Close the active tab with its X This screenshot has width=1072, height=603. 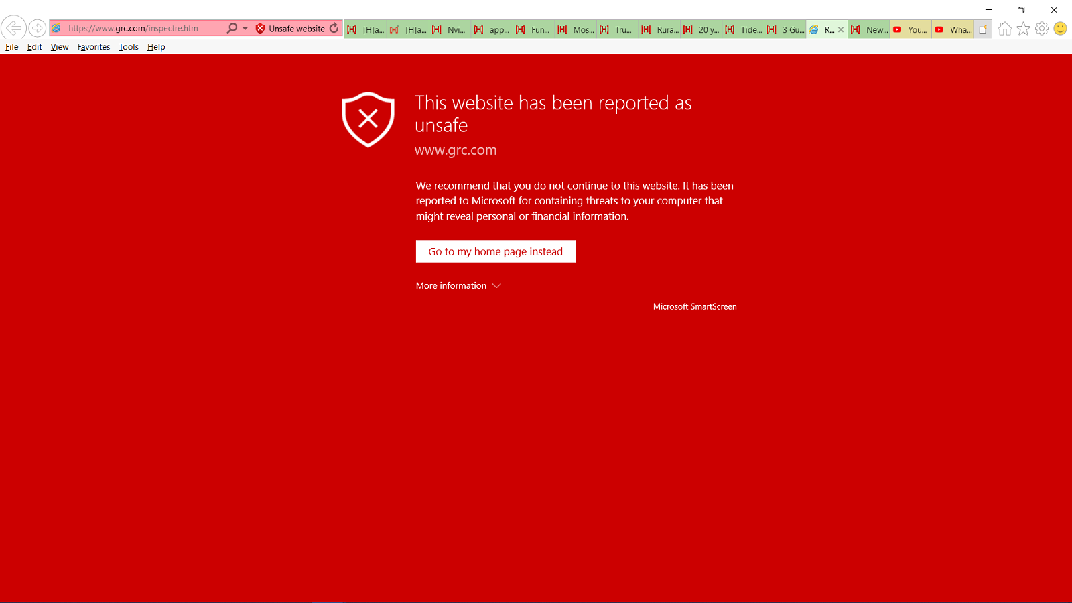841,29
